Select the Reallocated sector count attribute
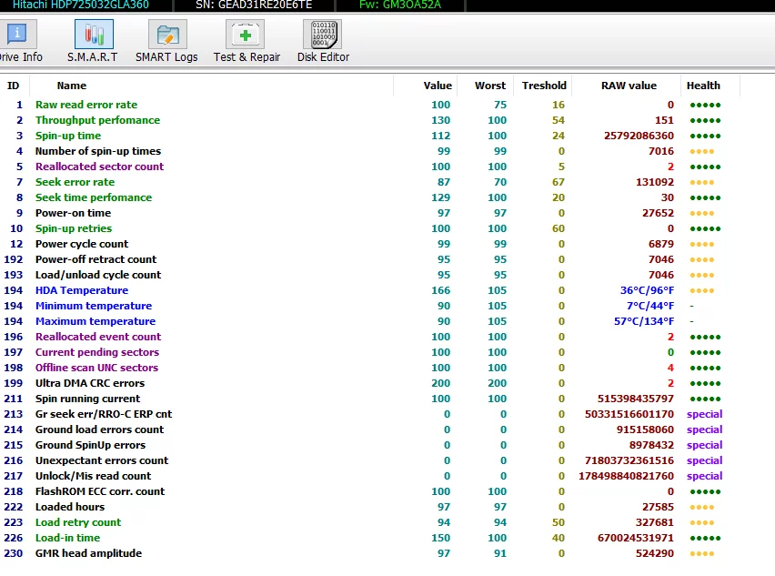 (99, 167)
